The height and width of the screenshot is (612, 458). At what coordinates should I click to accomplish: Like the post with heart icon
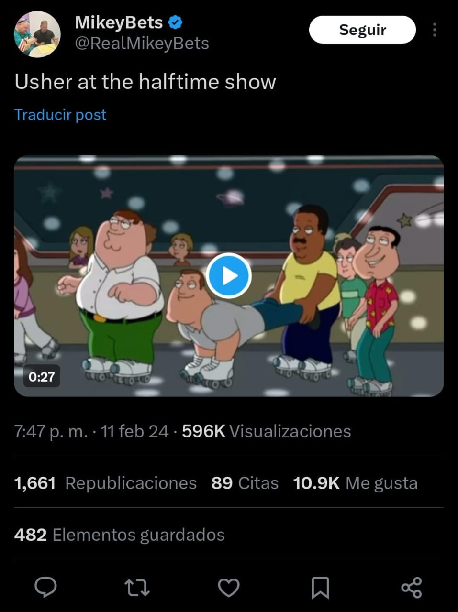pos(229,588)
